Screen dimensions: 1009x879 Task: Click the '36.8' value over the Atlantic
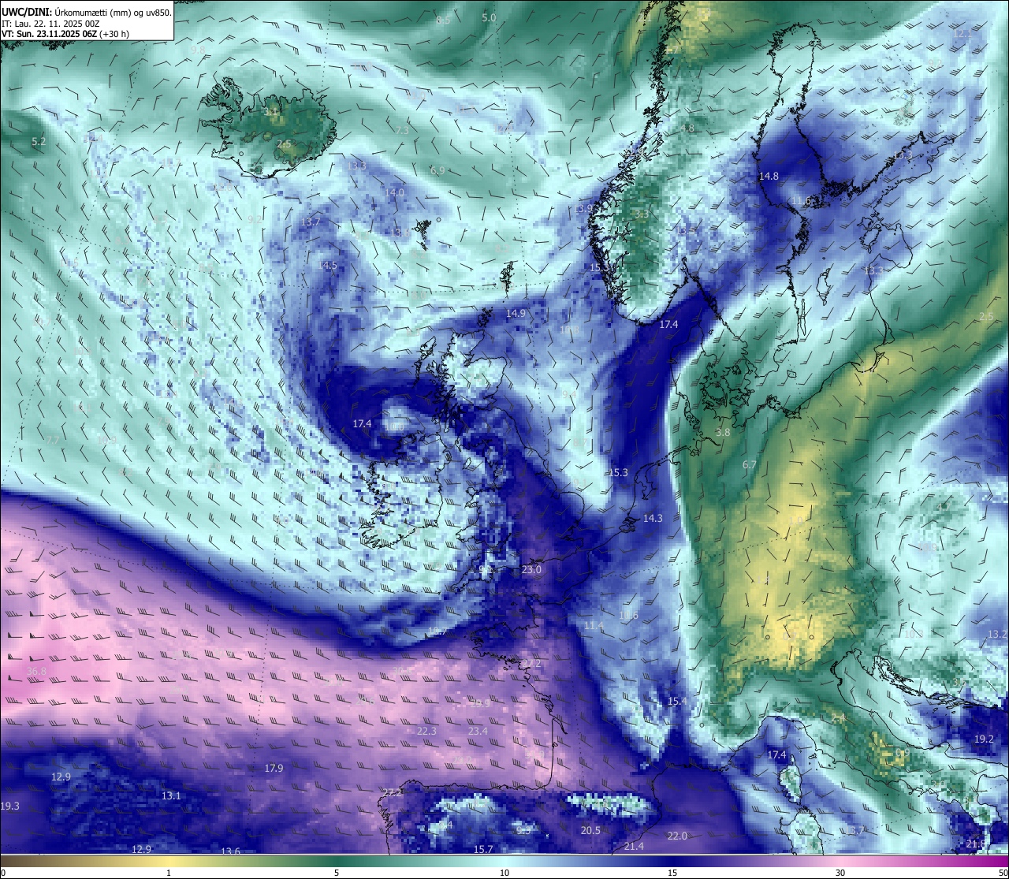36,672
